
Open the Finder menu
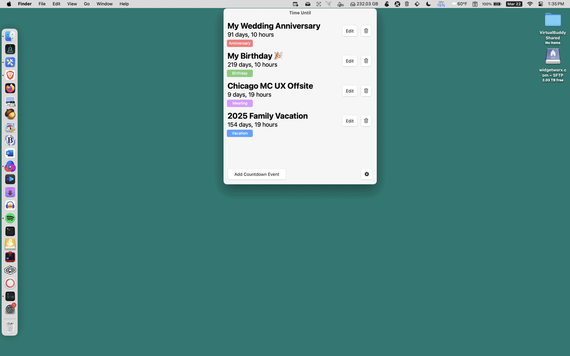(x=25, y=4)
